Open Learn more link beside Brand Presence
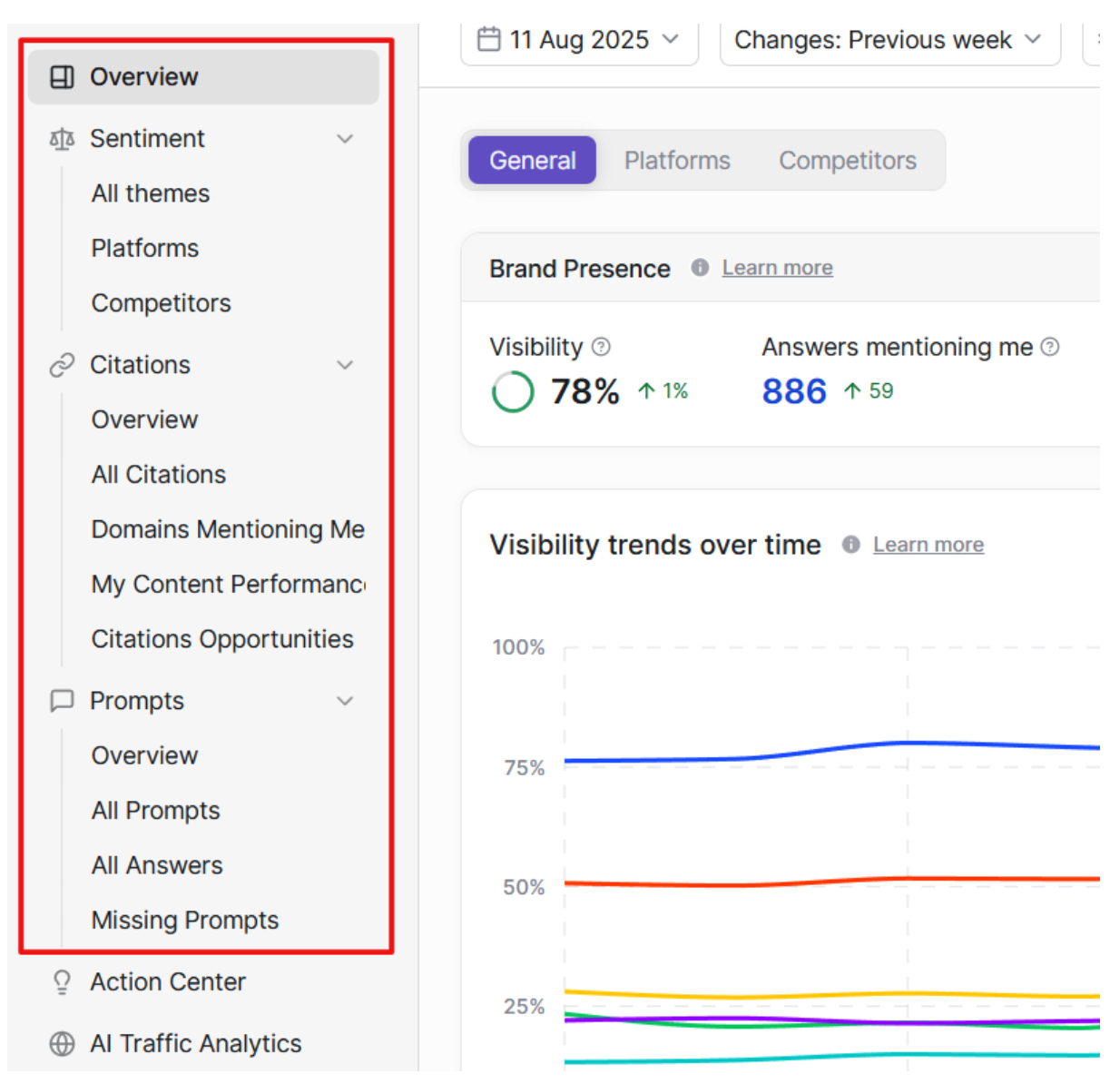The image size is (1110, 1084). [778, 268]
